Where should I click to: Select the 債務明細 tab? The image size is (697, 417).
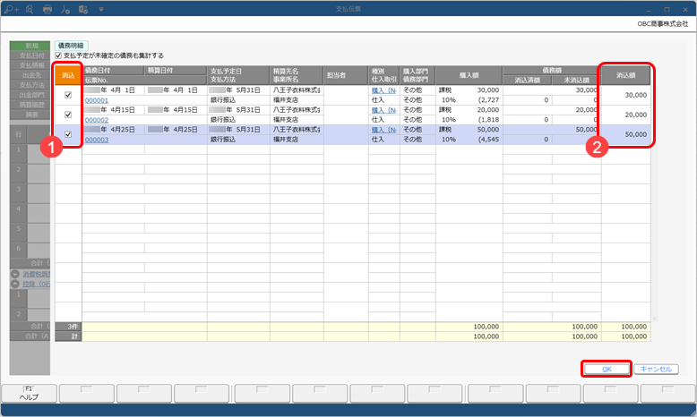coord(71,46)
